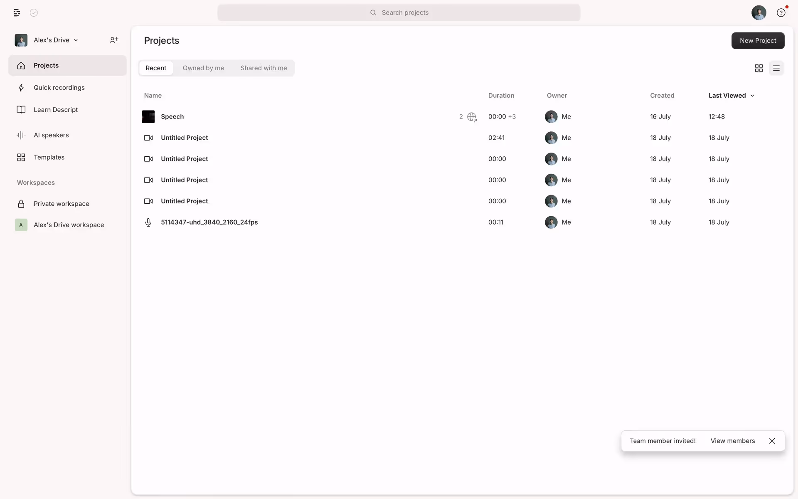798x499 pixels.
Task: Switch to grid view layout
Action: click(x=759, y=68)
